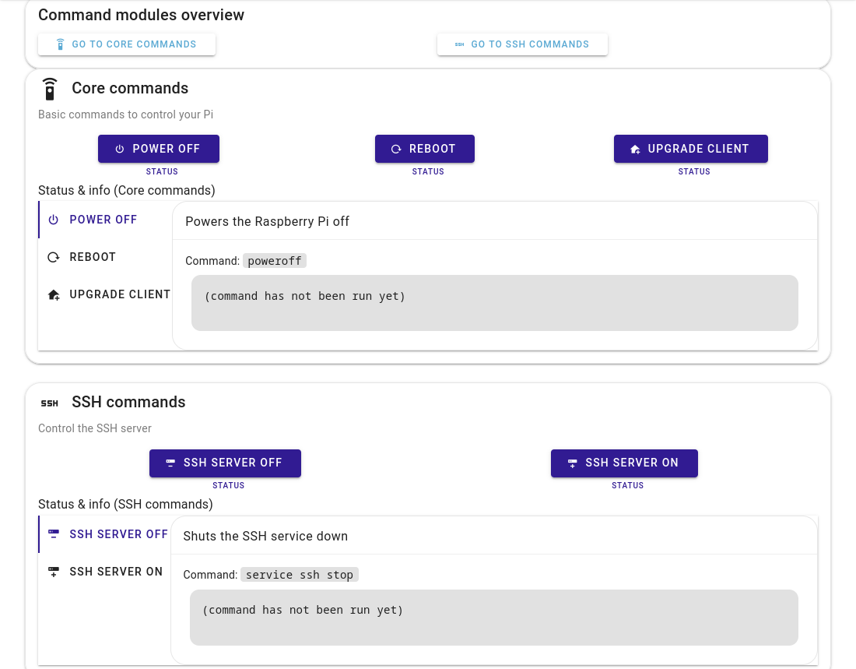
Task: Jump to SSH commands section
Action: tap(521, 44)
